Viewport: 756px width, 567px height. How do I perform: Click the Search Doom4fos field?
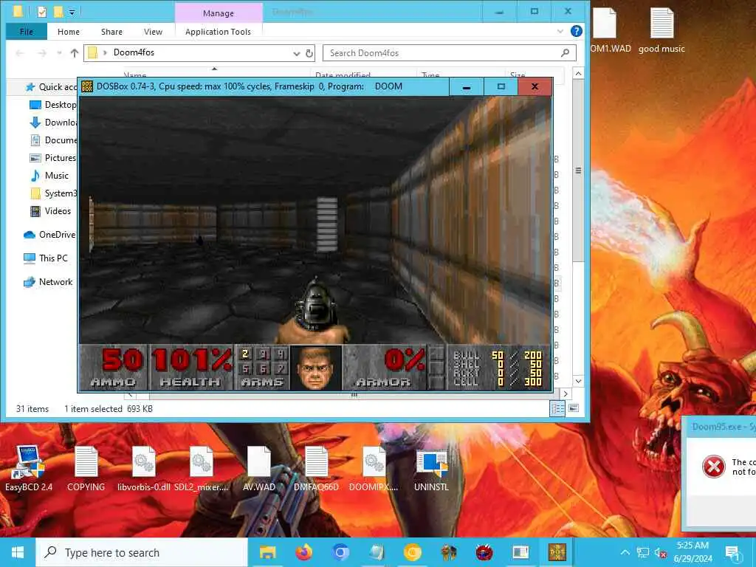point(450,53)
